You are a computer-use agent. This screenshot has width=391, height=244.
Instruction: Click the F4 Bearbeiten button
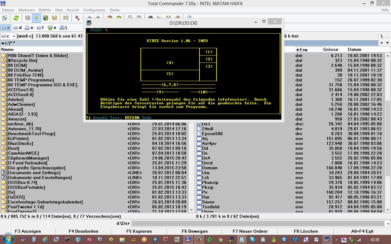coord(83,231)
